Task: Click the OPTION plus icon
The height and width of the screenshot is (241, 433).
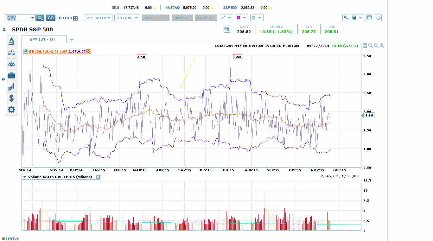Action: coord(75,18)
